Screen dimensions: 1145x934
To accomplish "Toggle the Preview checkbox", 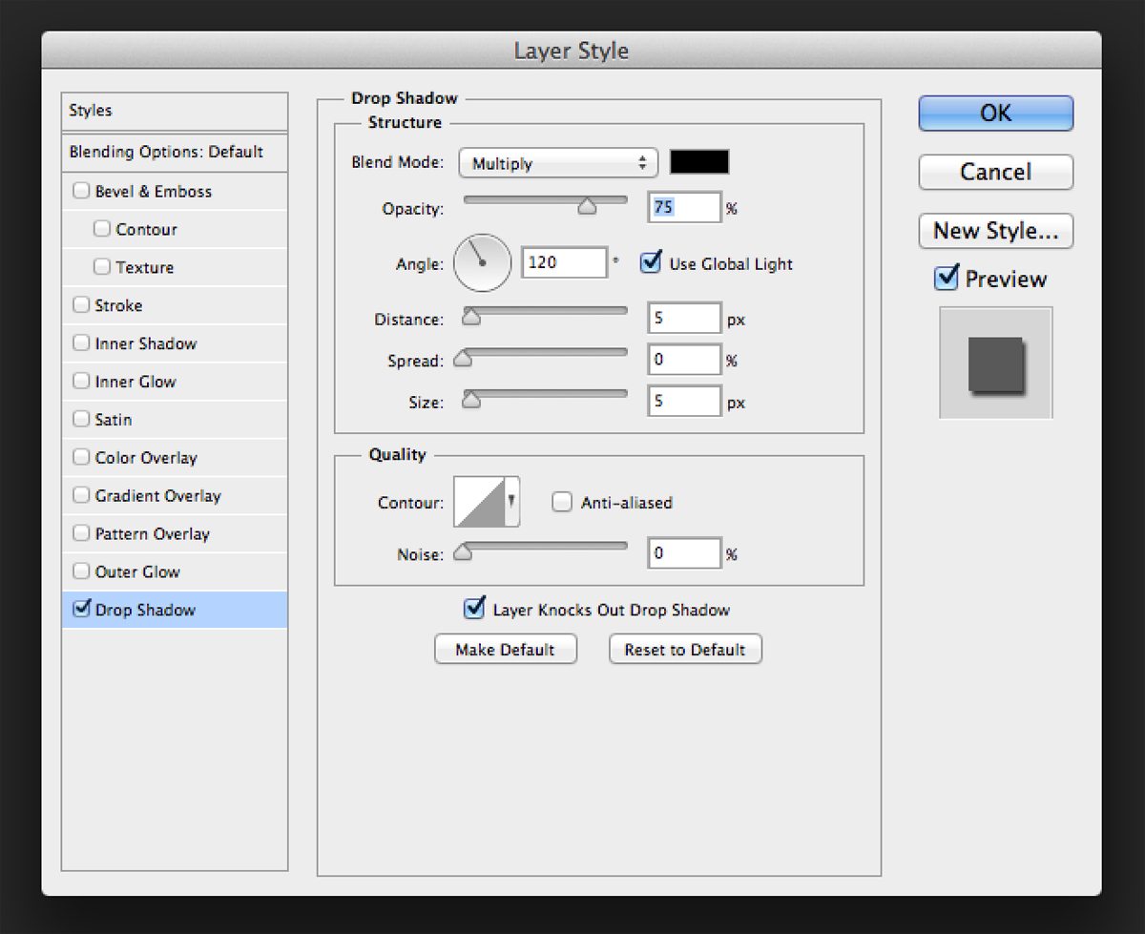I will tap(946, 278).
